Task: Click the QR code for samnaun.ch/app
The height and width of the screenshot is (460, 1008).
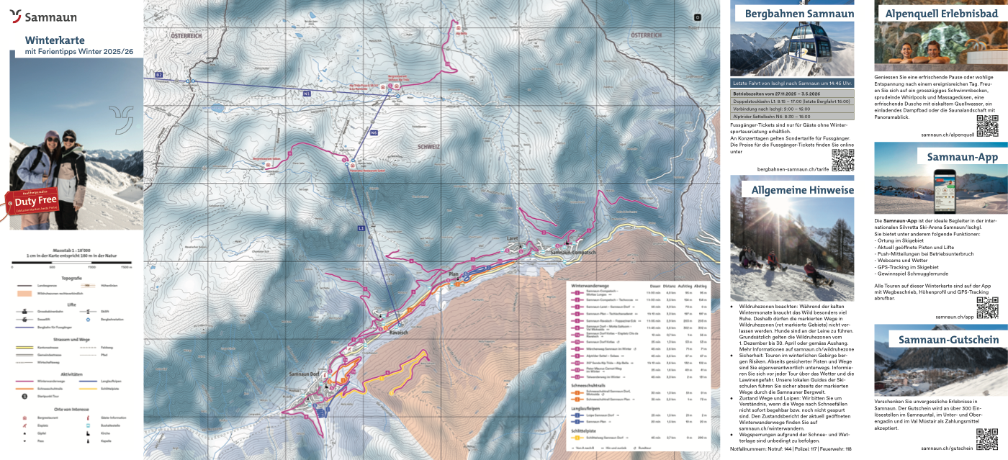Action: pos(987,307)
